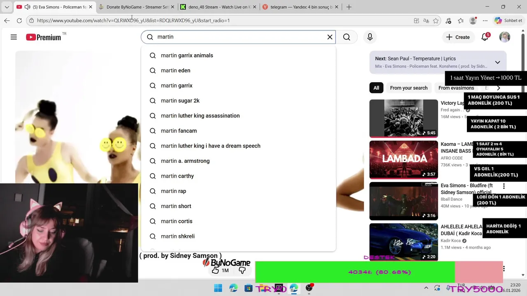Open Copilot Sohbet et button
The width and height of the screenshot is (527, 296).
508,21
